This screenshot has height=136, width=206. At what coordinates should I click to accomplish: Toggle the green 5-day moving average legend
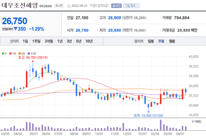coord(3,53)
